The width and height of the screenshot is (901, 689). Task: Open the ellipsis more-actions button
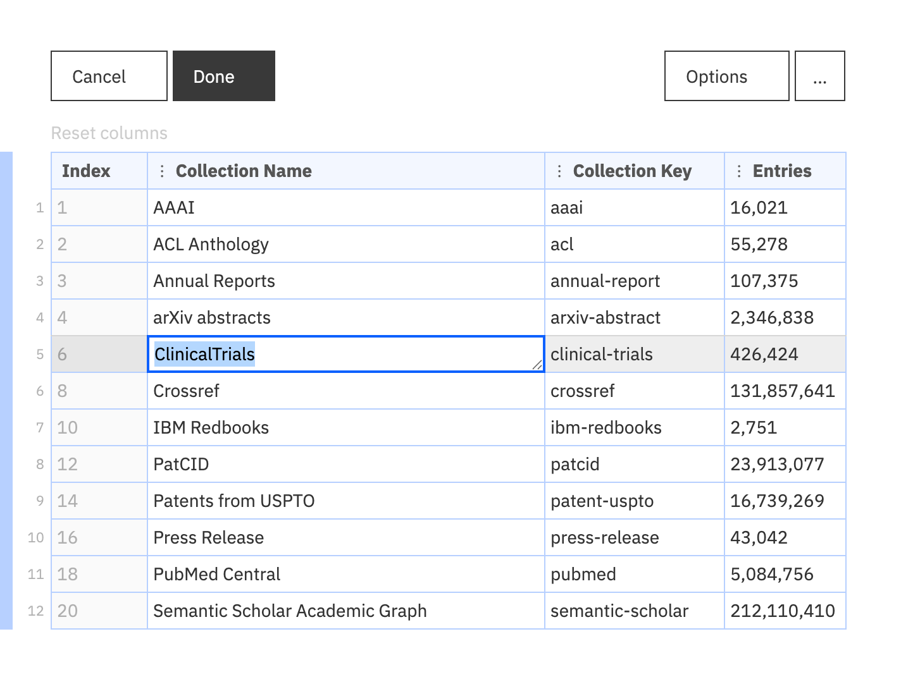point(820,76)
